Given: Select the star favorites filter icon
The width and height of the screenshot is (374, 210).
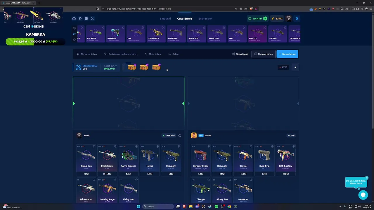Looking at the screenshot, I should click(x=74, y=39).
